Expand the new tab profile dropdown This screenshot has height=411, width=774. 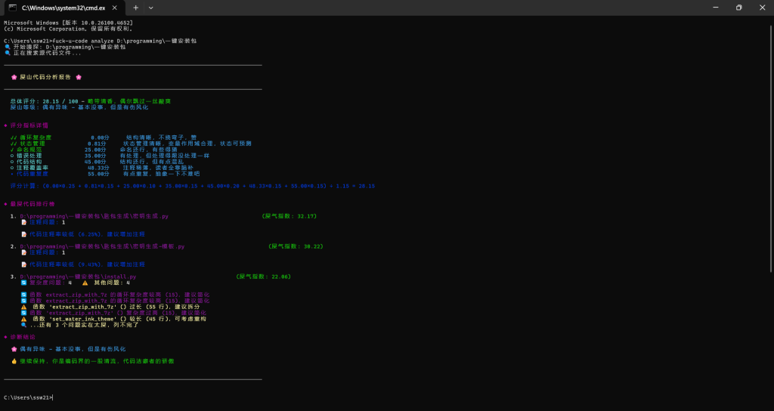pyautogui.click(x=151, y=7)
